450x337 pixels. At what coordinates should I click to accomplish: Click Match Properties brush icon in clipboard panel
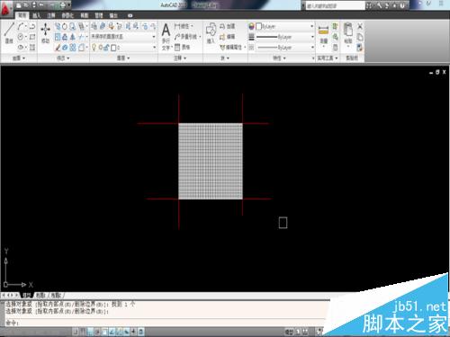(x=360, y=48)
